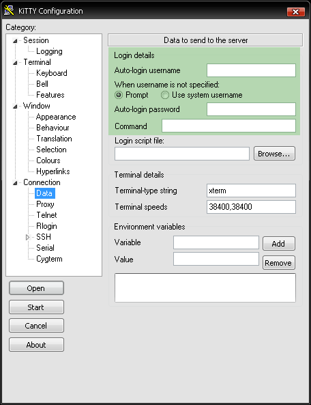Edit the Terminal-type string field

point(251,191)
